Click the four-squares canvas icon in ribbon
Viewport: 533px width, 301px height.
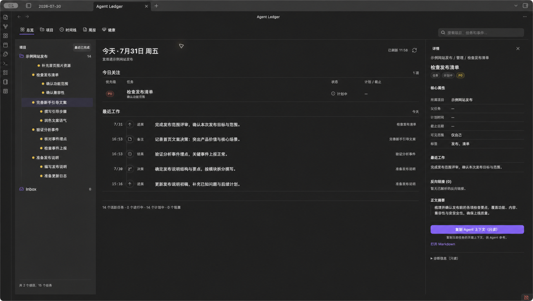(x=5, y=36)
